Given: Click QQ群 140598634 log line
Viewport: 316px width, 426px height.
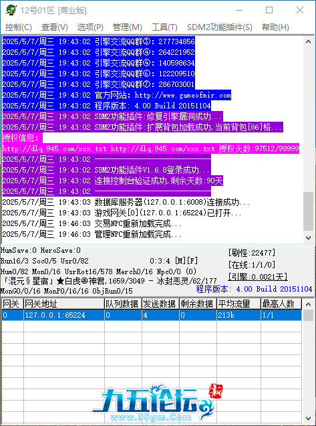Looking at the screenshot, I should pyautogui.click(x=99, y=63).
